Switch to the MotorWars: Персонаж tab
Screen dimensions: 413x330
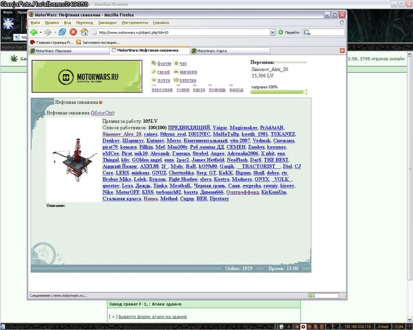69,51
